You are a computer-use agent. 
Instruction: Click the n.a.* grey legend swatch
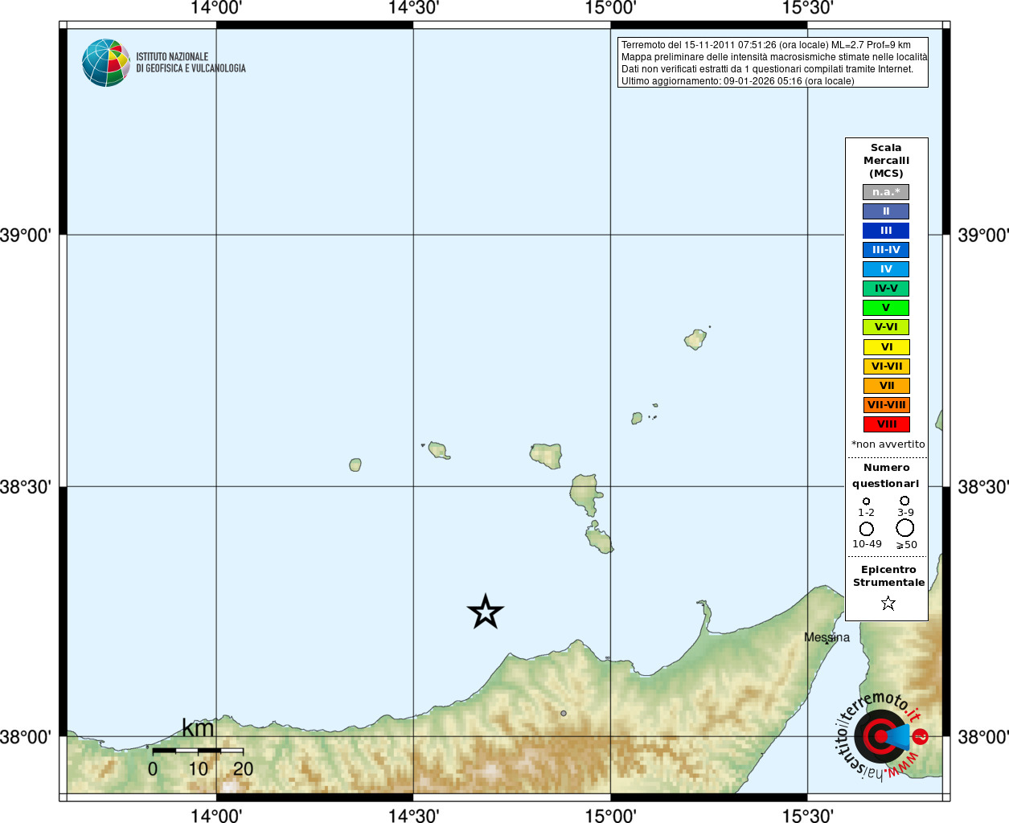(x=886, y=192)
